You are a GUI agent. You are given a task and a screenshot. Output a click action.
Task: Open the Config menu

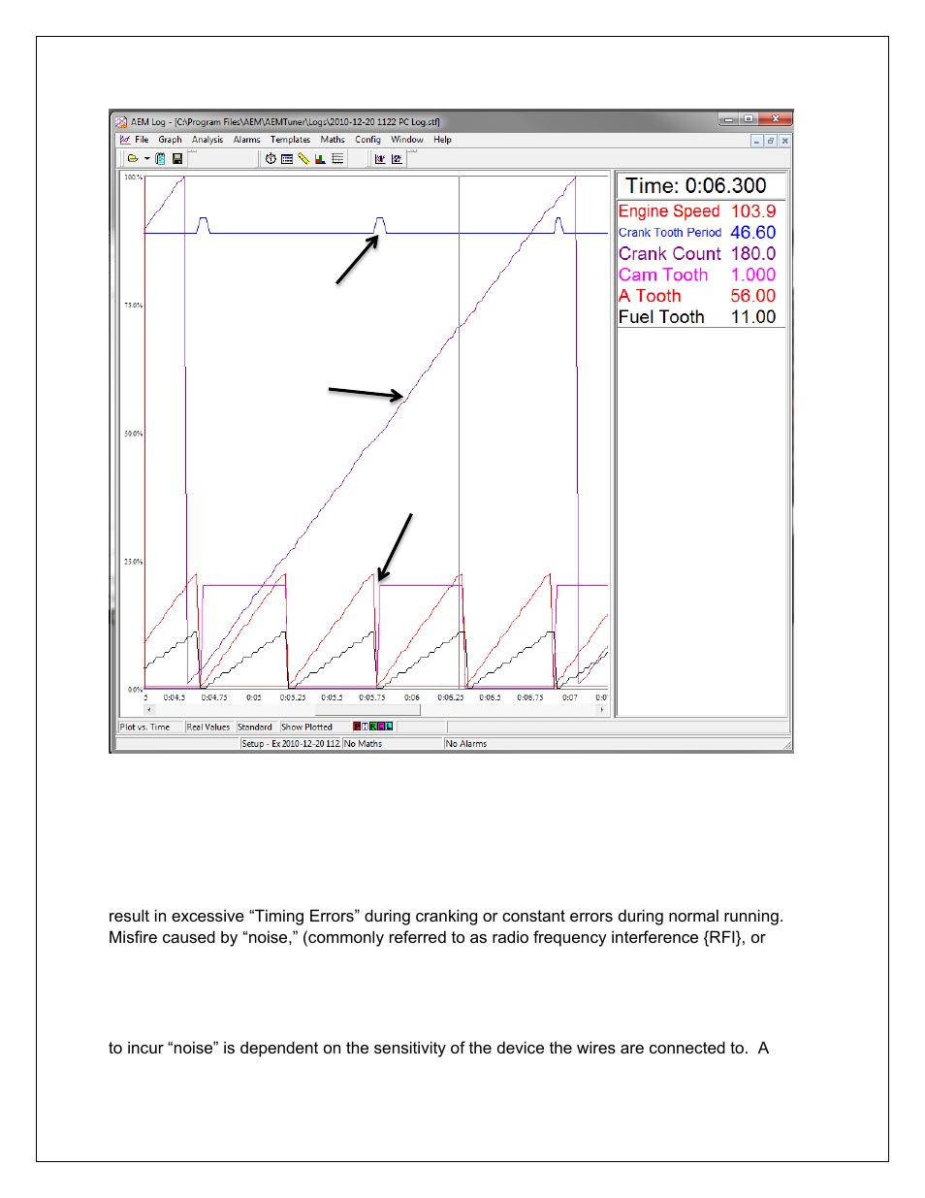pos(367,140)
